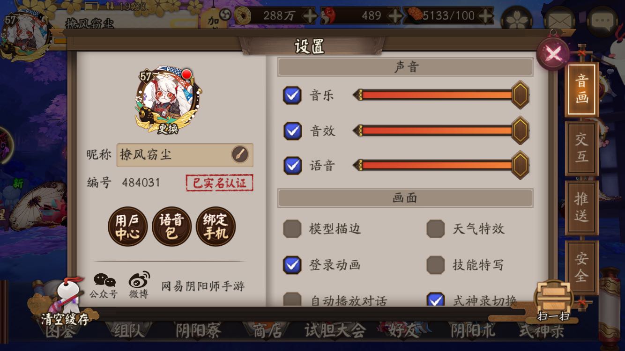Tap the nickname edit pencil icon
Screen dimensions: 625x351
(x=240, y=154)
